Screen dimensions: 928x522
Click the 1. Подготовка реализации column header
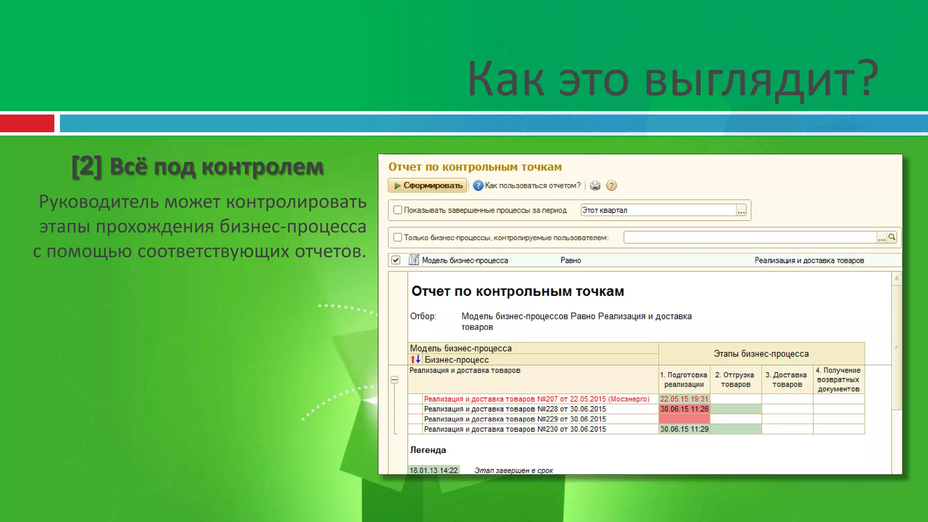(x=684, y=380)
